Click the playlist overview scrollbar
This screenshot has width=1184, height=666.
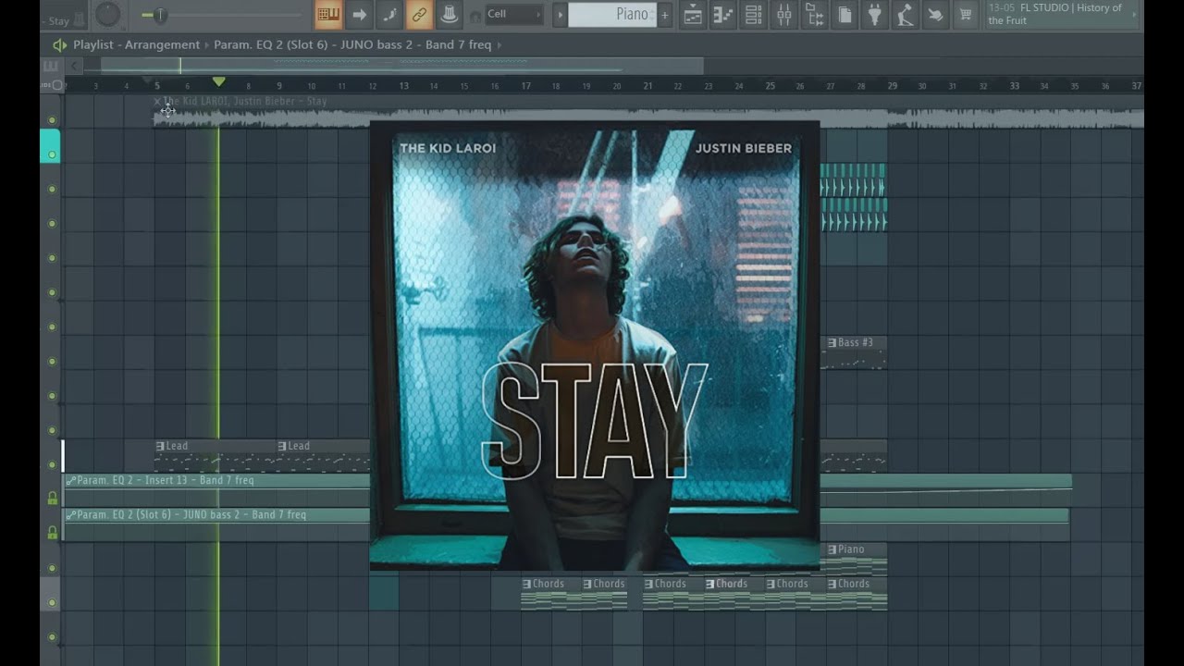pyautogui.click(x=401, y=66)
